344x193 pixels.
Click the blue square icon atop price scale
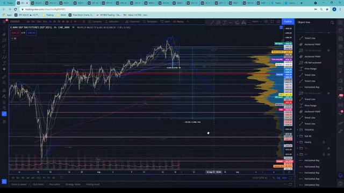(x=281, y=27)
